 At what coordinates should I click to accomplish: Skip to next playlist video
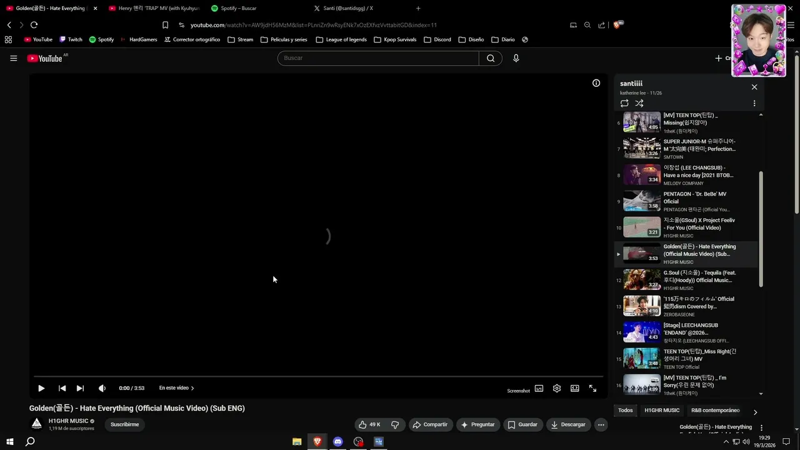click(80, 388)
